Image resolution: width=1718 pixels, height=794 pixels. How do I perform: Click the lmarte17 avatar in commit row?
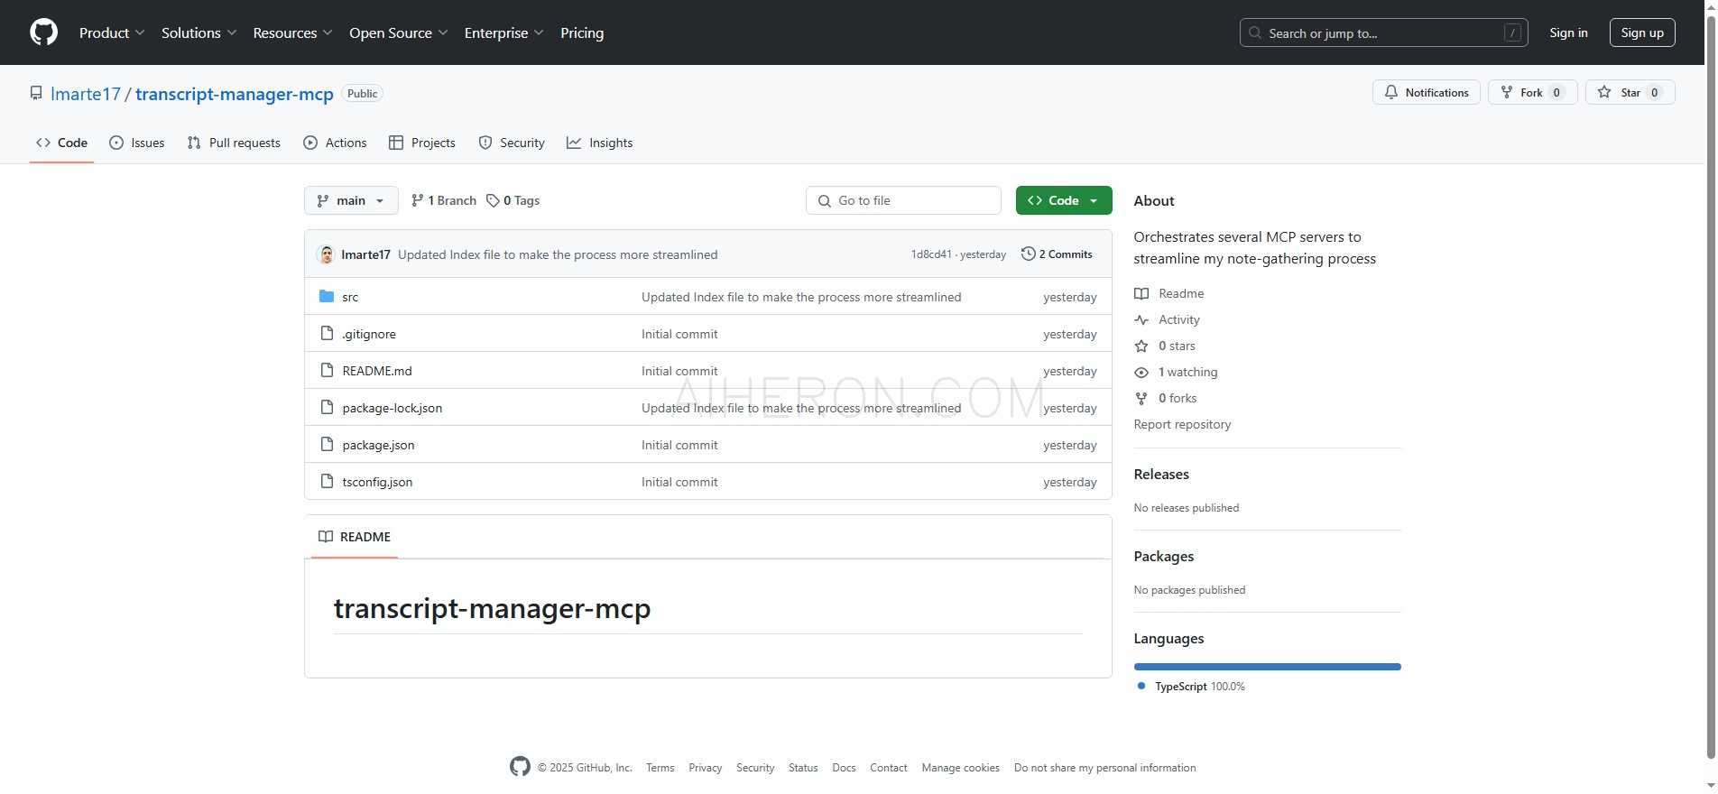[327, 254]
